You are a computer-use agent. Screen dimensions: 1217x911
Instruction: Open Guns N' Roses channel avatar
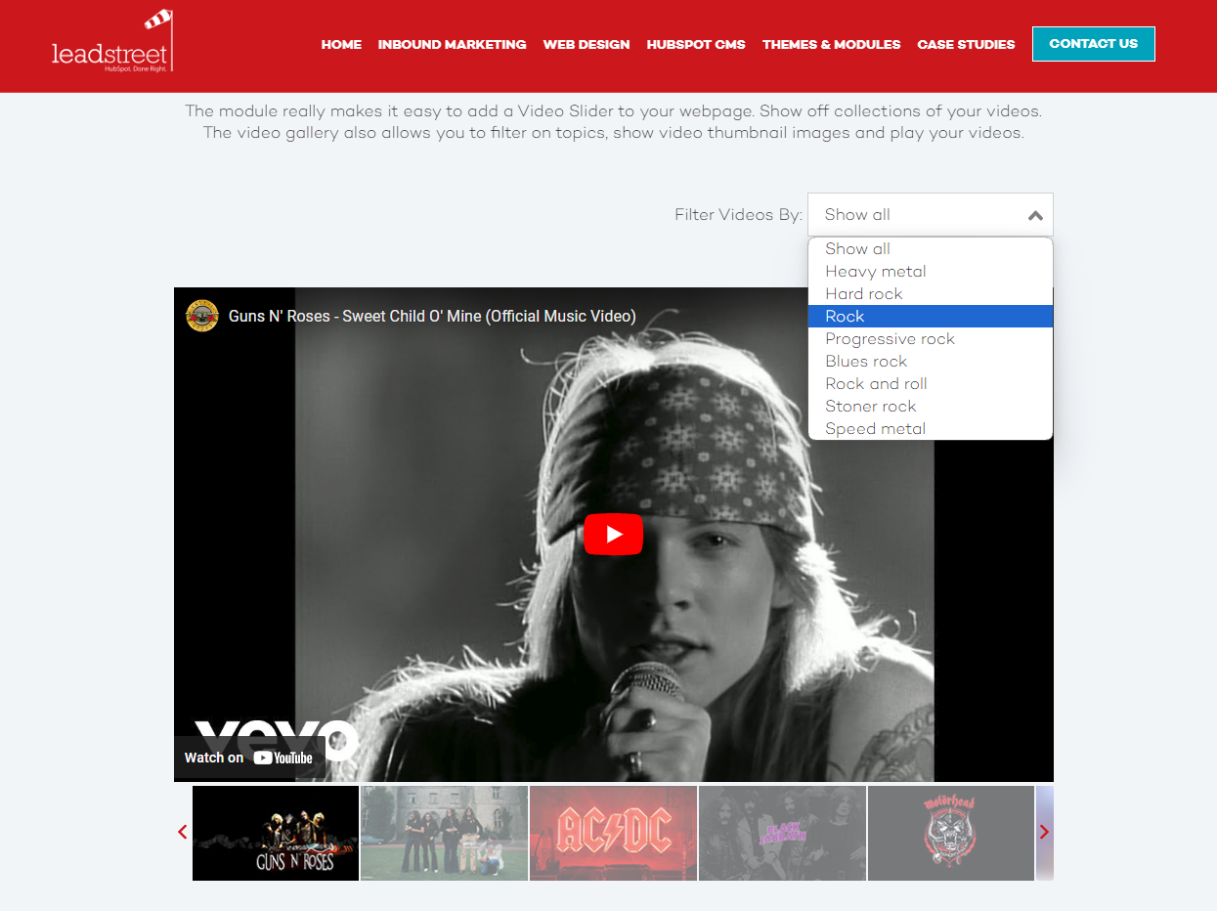tap(202, 316)
